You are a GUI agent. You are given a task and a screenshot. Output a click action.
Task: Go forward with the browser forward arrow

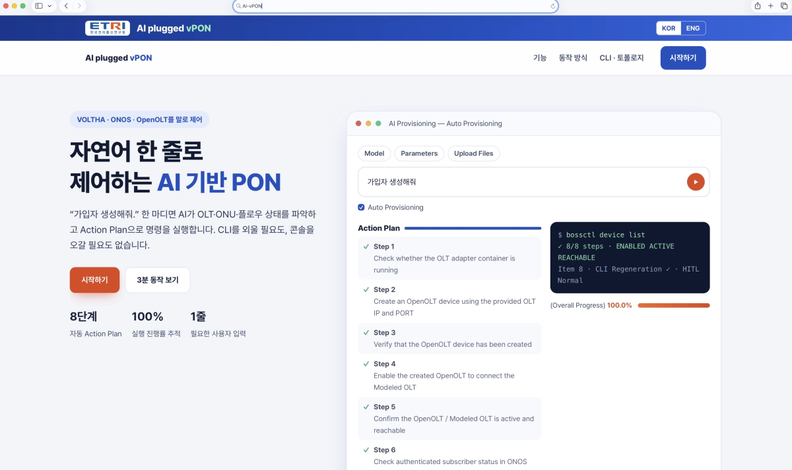click(x=80, y=6)
